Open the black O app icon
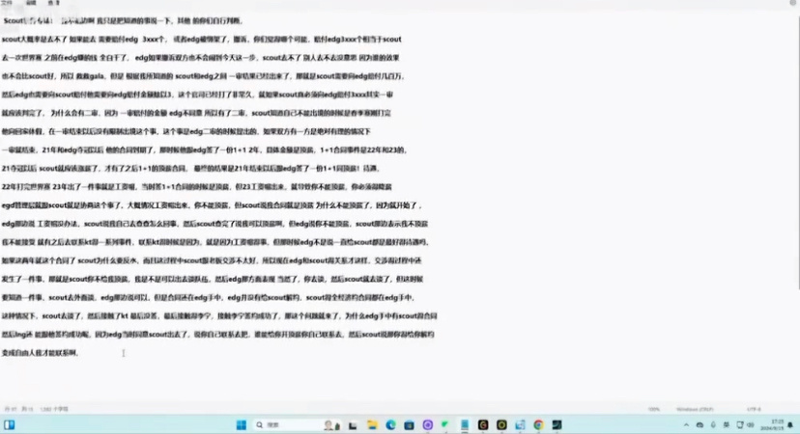The width and height of the screenshot is (800, 434). tap(501, 424)
